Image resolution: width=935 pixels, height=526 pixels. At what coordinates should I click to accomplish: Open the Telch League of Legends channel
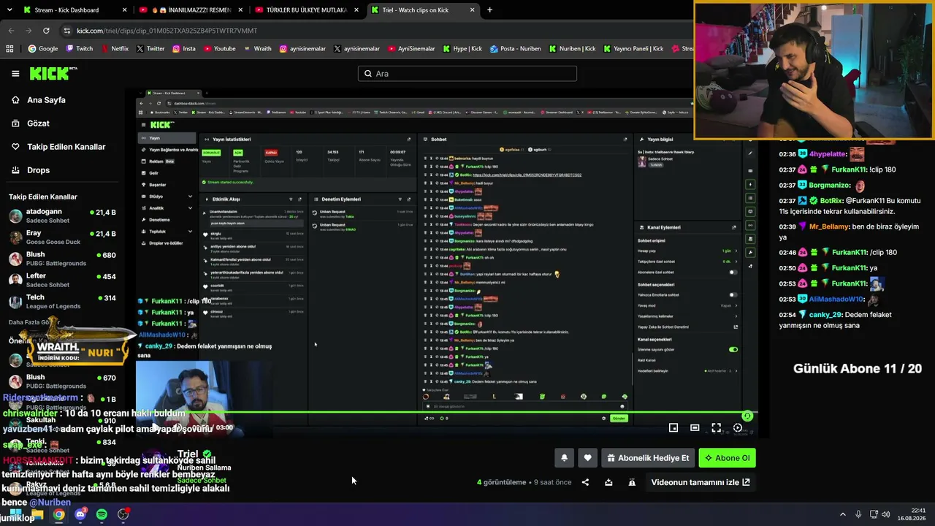coord(62,302)
